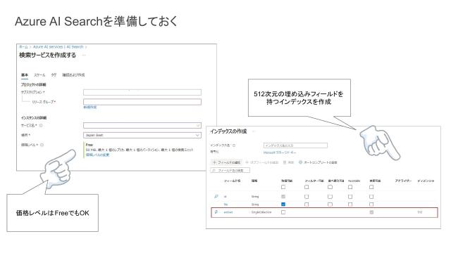Viewport: 451px width, 253px height.
Task: Click フィールドの追加 plus button
Action: coord(226,162)
